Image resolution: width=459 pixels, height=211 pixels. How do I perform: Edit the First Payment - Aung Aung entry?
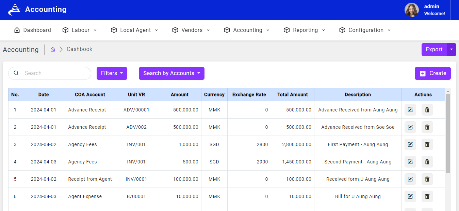click(410, 144)
